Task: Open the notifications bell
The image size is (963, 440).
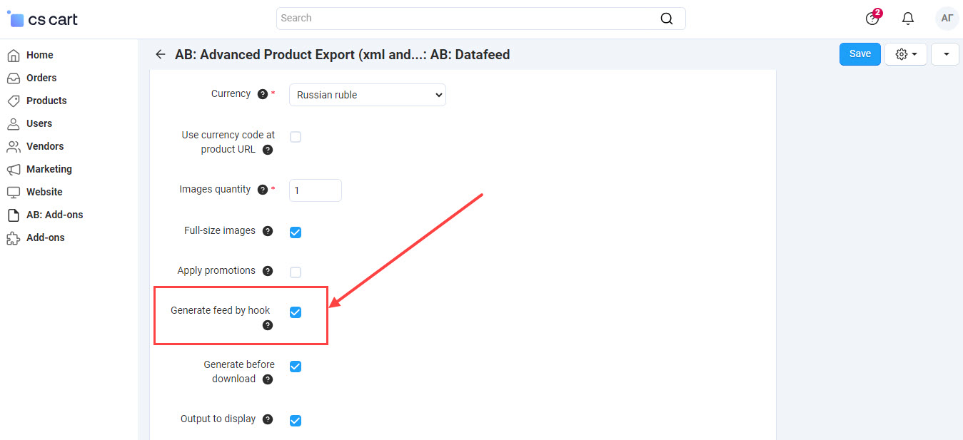Action: coord(908,18)
